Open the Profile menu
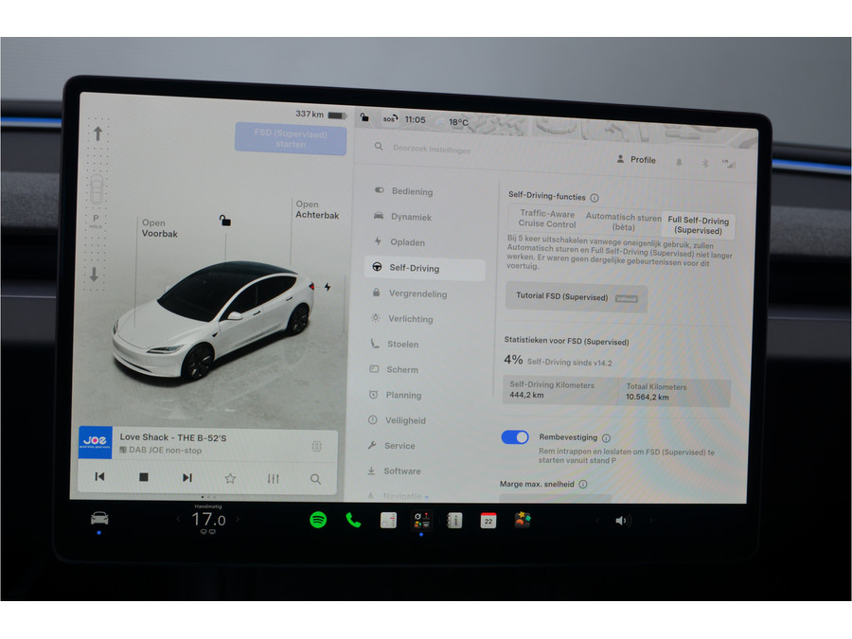The image size is (852, 639). [x=636, y=160]
